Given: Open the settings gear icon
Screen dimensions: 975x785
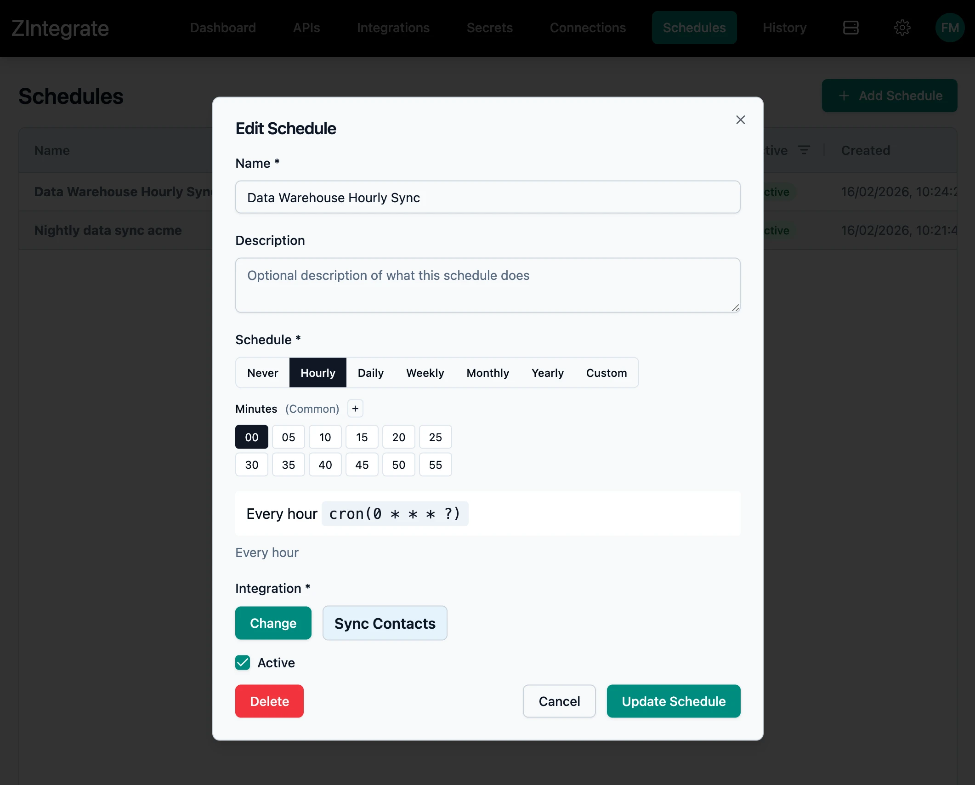Looking at the screenshot, I should point(902,28).
